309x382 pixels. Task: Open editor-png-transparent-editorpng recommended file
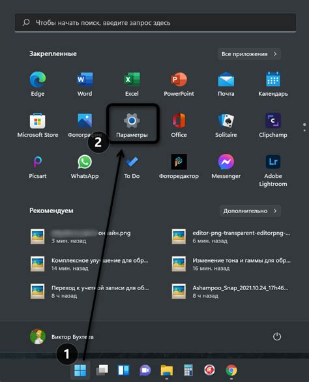point(231,237)
